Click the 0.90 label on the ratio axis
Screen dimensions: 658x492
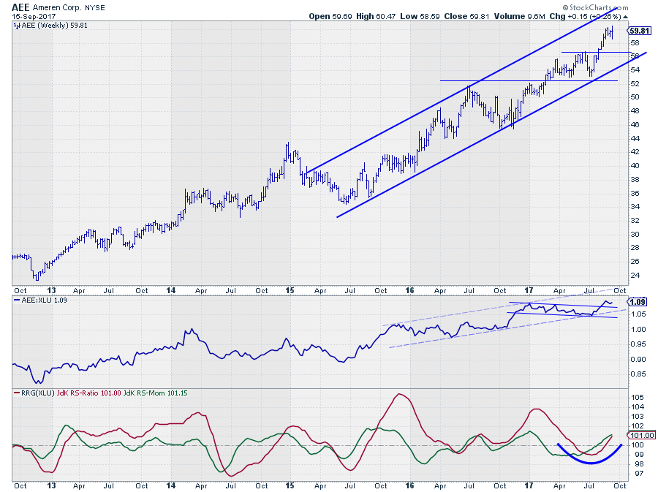(638, 360)
